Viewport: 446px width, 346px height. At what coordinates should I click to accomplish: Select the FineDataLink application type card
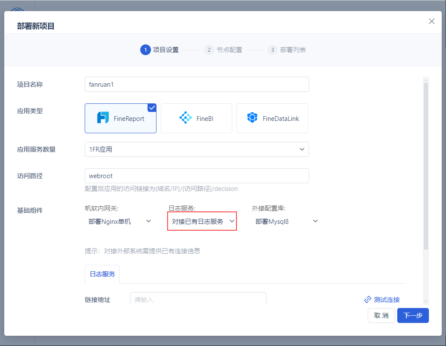pyautogui.click(x=272, y=118)
